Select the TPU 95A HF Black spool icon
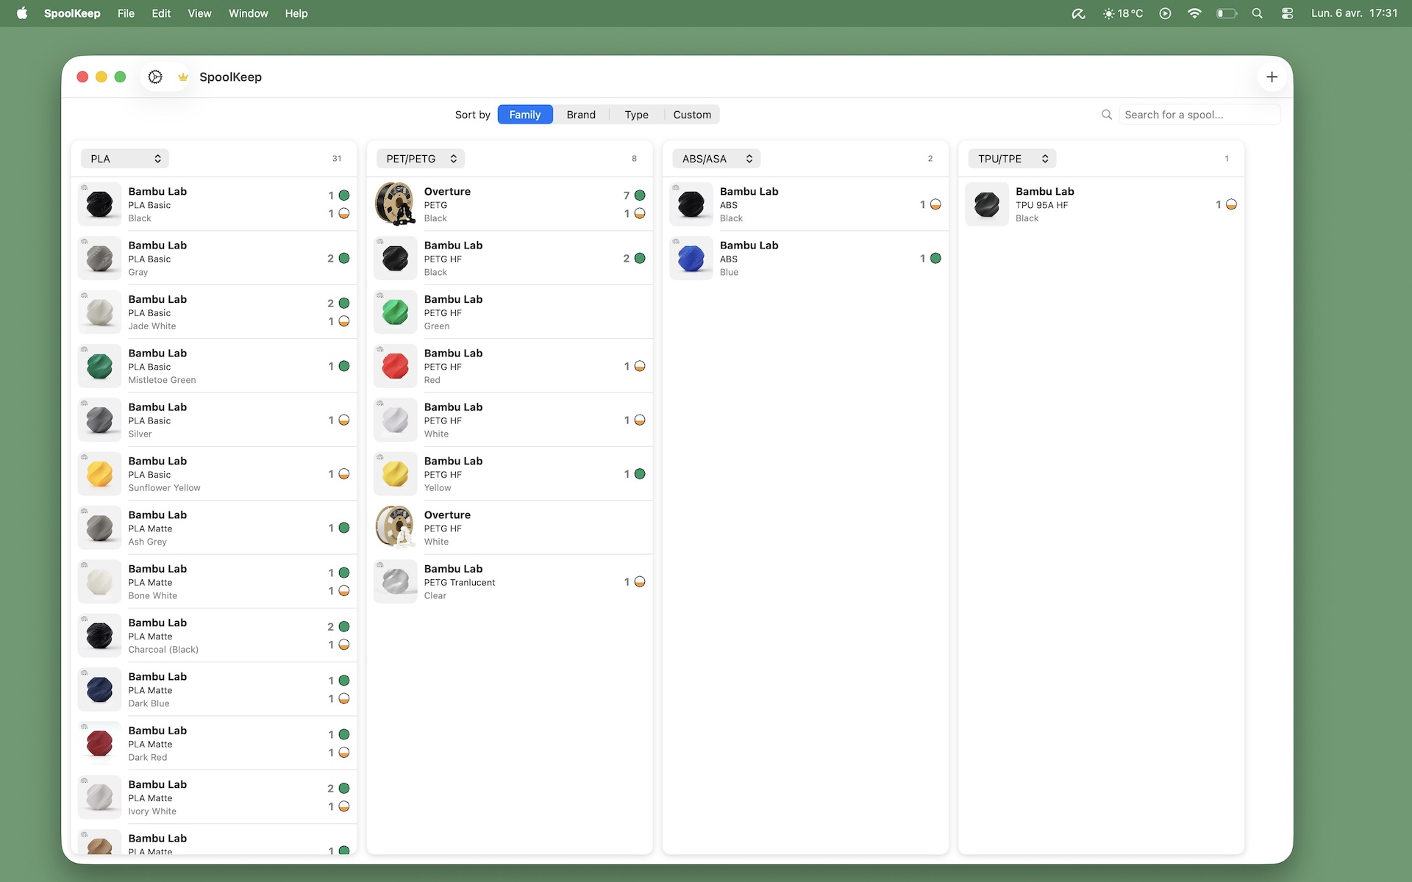Image resolution: width=1412 pixels, height=882 pixels. click(987, 204)
